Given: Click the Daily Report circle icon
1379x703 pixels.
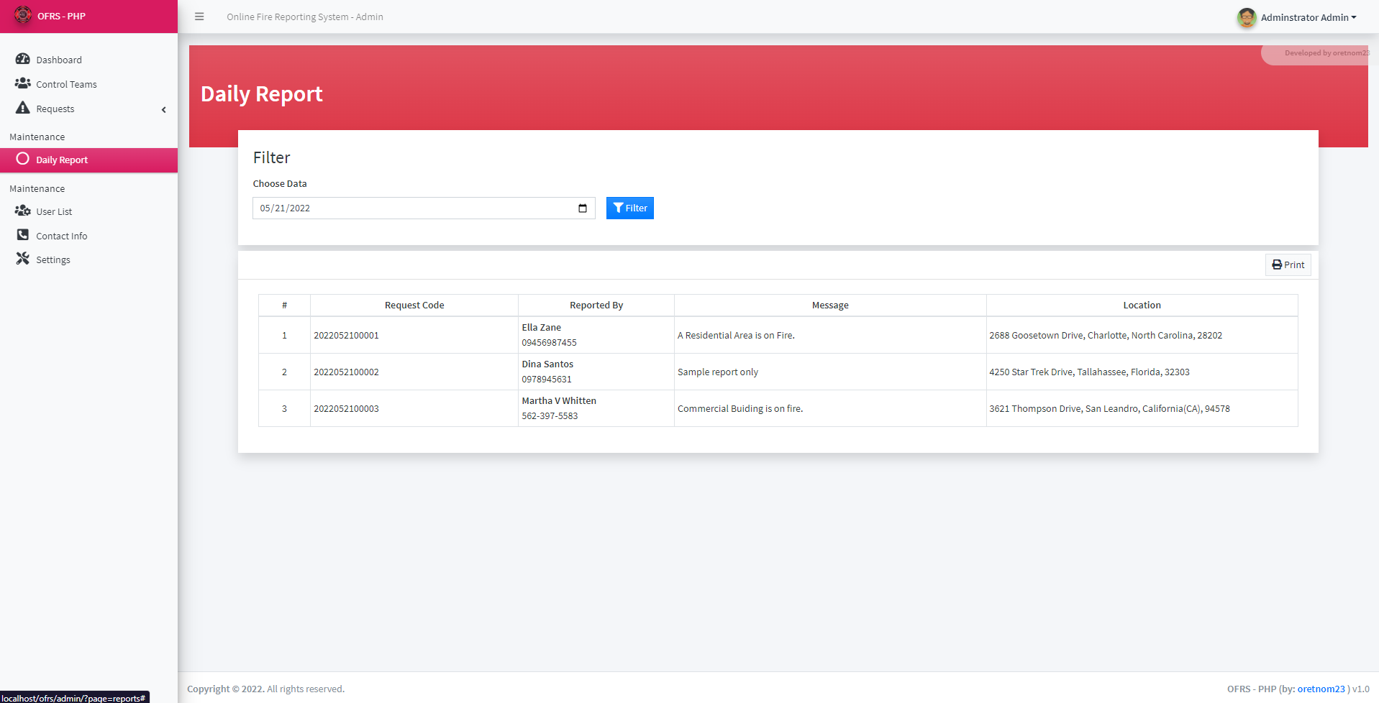Looking at the screenshot, I should pyautogui.click(x=23, y=159).
